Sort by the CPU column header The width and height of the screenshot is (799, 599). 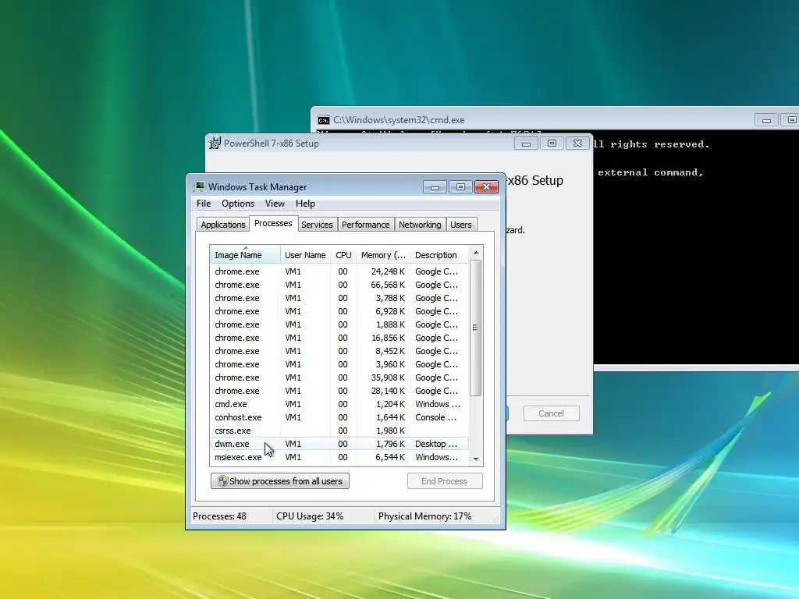[343, 255]
